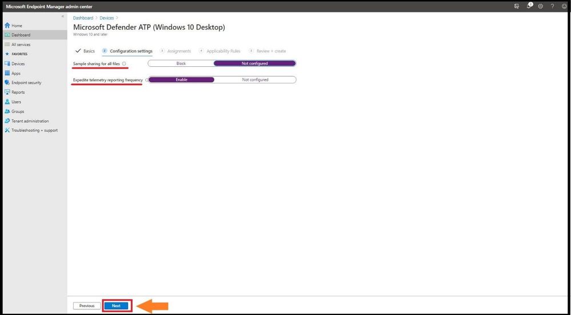Open the feedback smiley icon
This screenshot has width=571, height=315.
tap(564, 6)
